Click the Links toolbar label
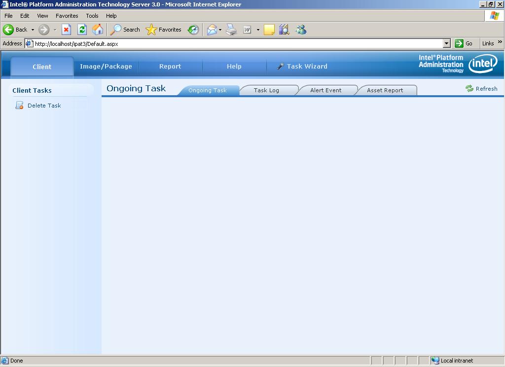This screenshot has height=367, width=505. pos(488,43)
